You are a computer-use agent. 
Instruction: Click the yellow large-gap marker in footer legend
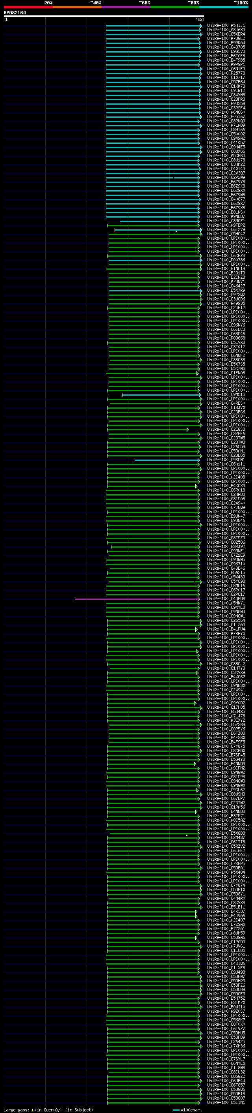pos(32,1109)
